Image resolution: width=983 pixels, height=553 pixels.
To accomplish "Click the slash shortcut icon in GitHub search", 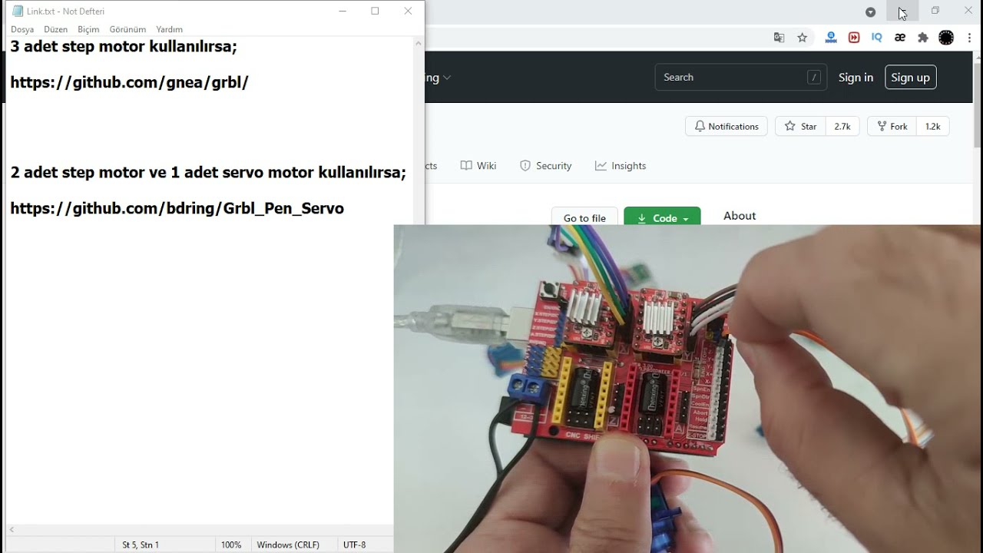I will click(814, 77).
